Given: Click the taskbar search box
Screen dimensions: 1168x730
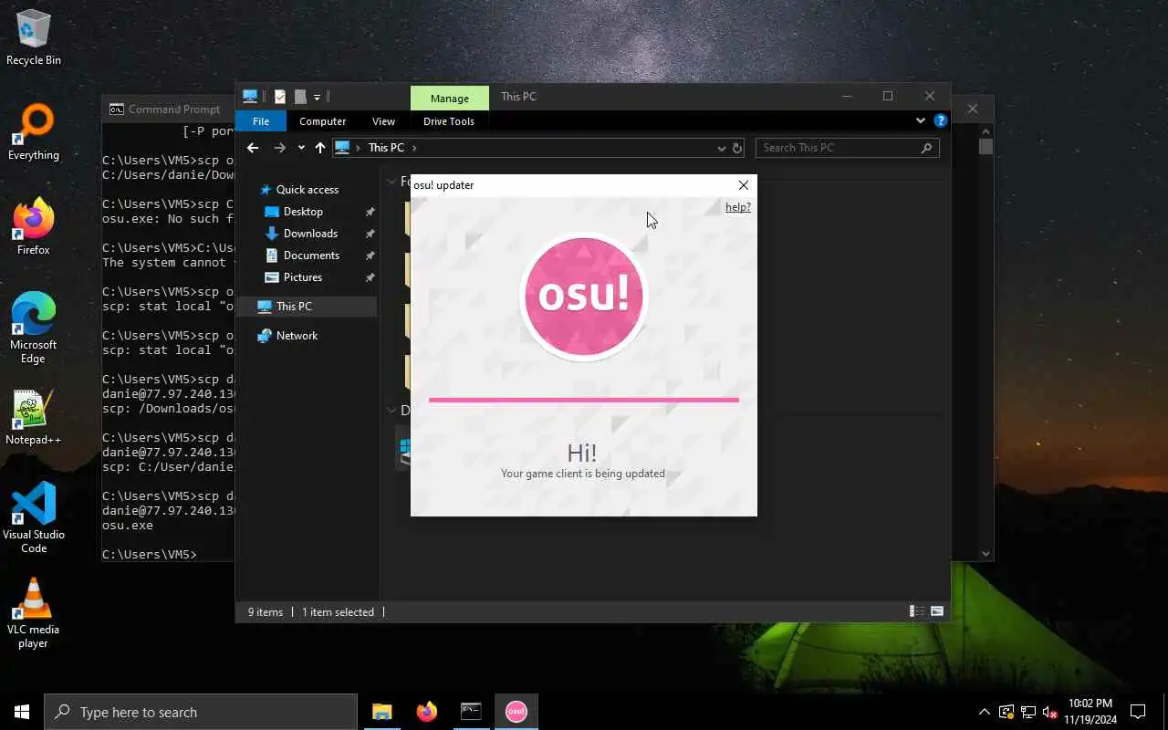Looking at the screenshot, I should click(x=201, y=712).
